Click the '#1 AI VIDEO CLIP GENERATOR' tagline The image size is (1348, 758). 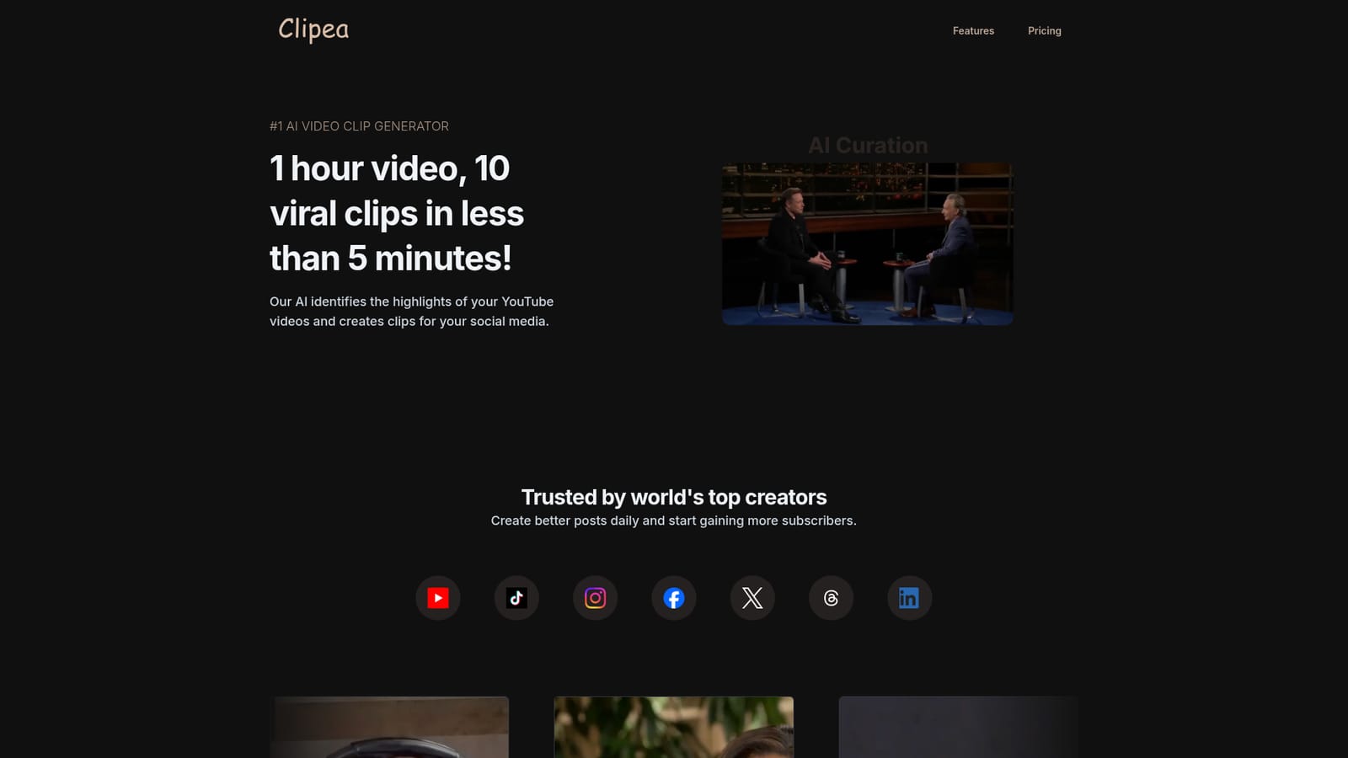359,126
